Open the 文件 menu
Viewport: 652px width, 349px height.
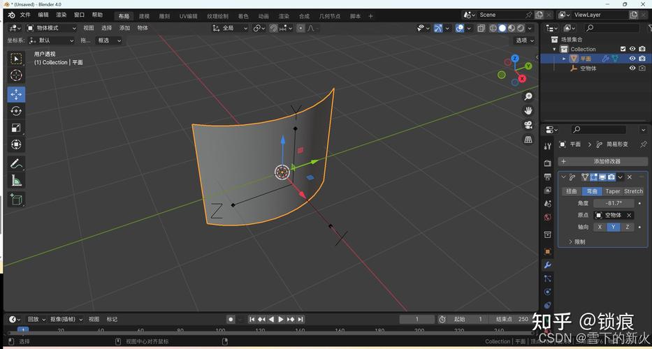point(25,15)
